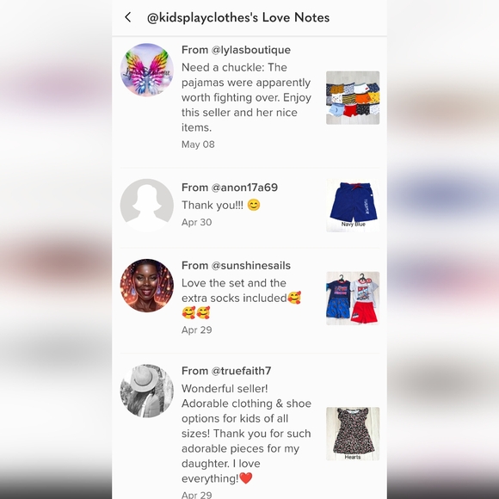View the kids shirt and shorts sets thumbnail

(353, 299)
